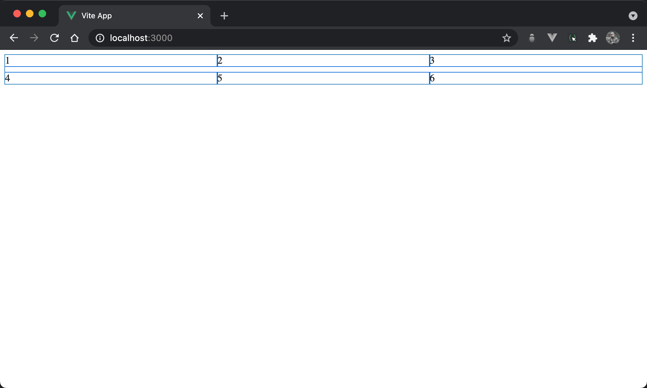The width and height of the screenshot is (647, 388).
Task: Click grid cell number 1
Action: (x=111, y=61)
